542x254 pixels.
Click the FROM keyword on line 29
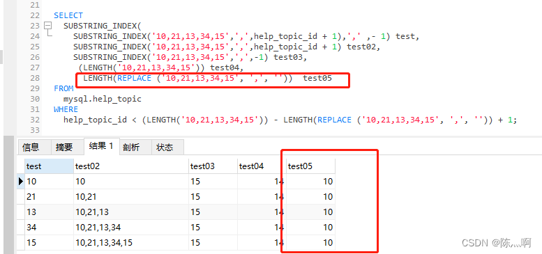pos(63,88)
